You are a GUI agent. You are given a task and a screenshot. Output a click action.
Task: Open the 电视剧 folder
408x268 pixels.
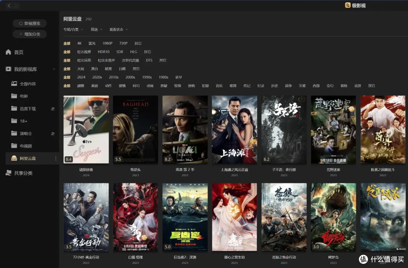tap(21, 146)
